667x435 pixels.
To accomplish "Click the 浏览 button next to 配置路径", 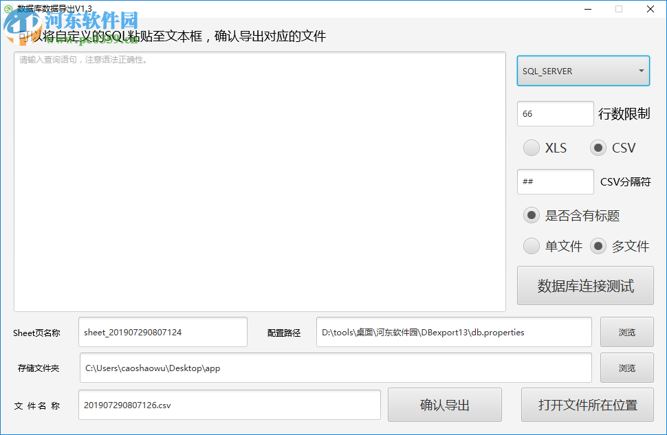I will [626, 332].
